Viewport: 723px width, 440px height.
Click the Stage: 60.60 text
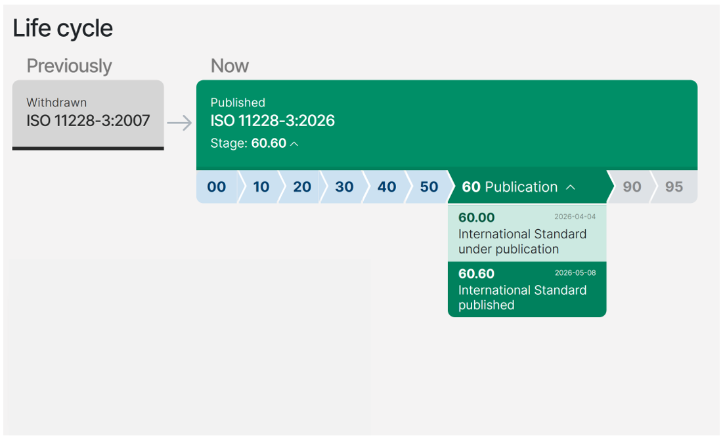(x=248, y=143)
